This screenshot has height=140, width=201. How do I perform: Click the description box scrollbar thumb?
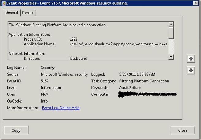[171, 33]
